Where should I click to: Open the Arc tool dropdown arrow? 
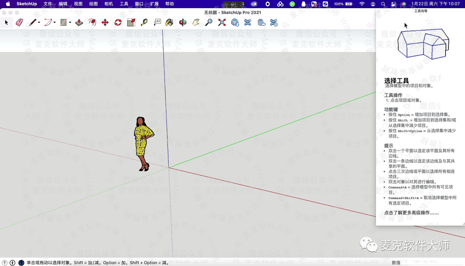click(55, 22)
